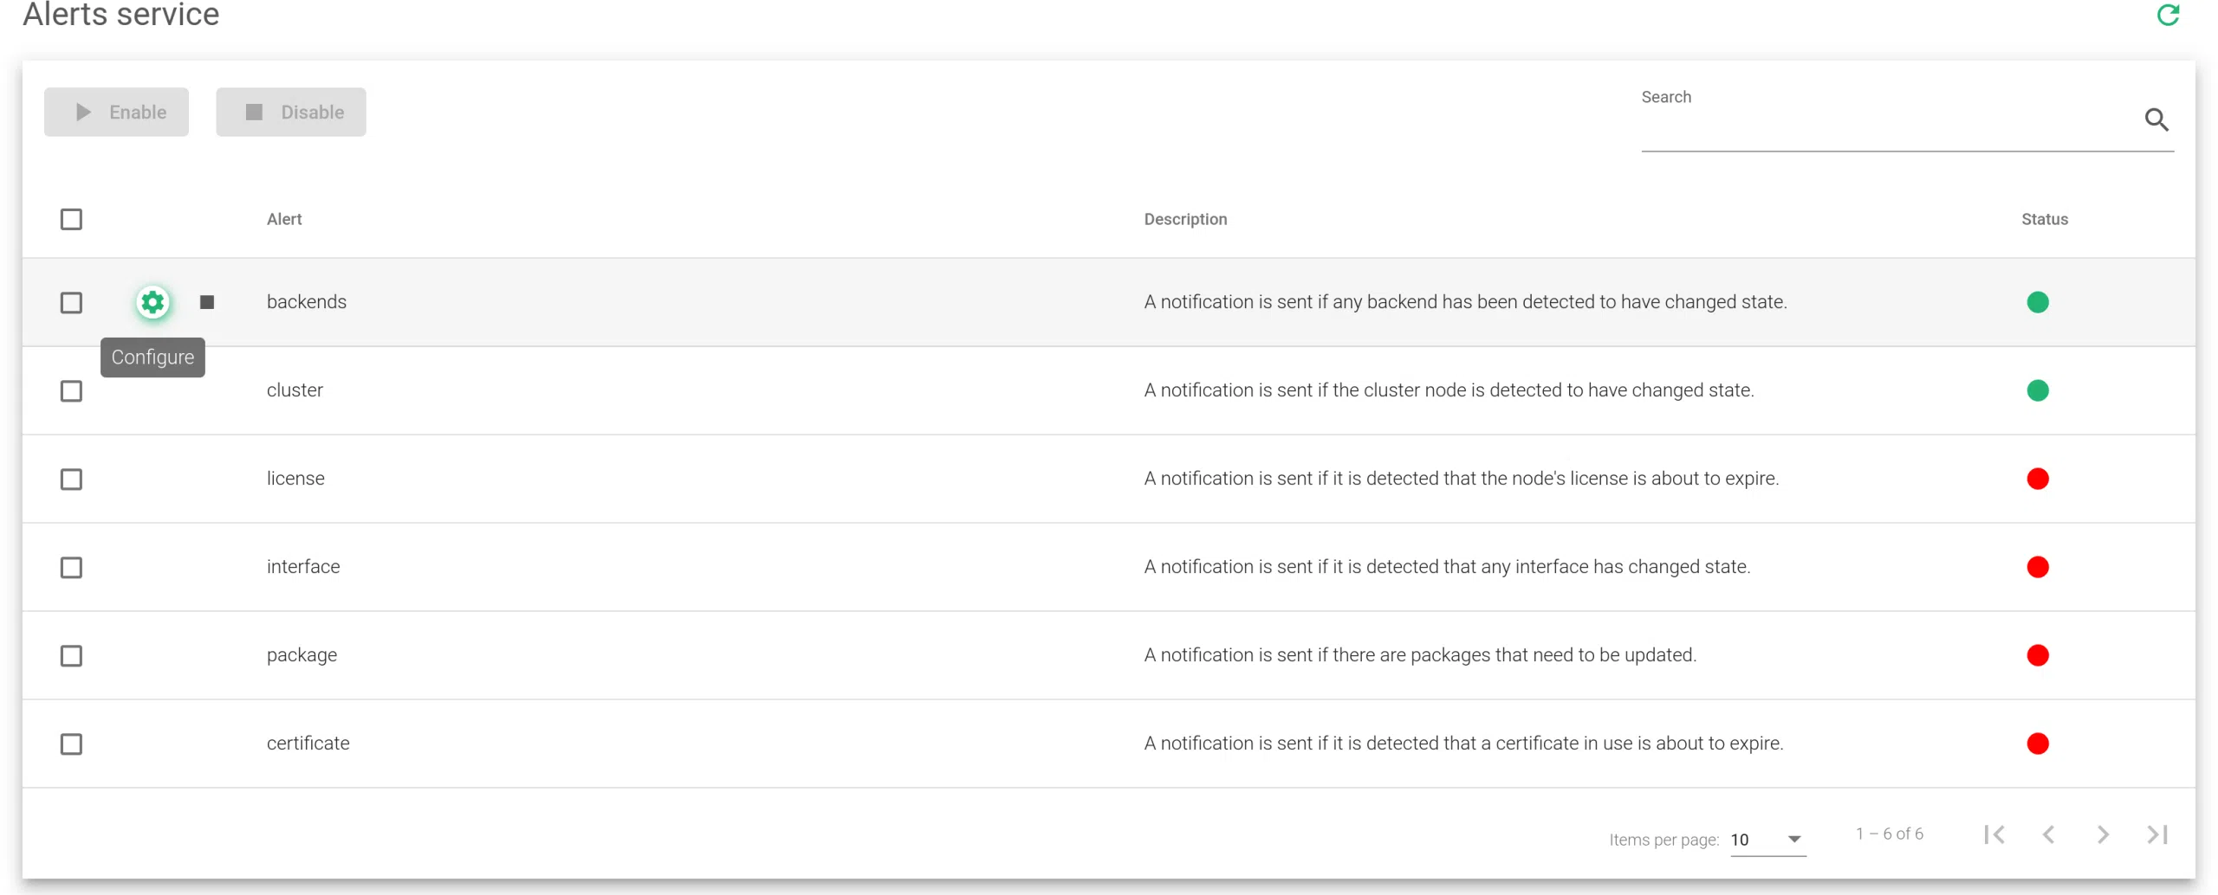
Task: Toggle the select-all checkbox in header
Action: (71, 219)
